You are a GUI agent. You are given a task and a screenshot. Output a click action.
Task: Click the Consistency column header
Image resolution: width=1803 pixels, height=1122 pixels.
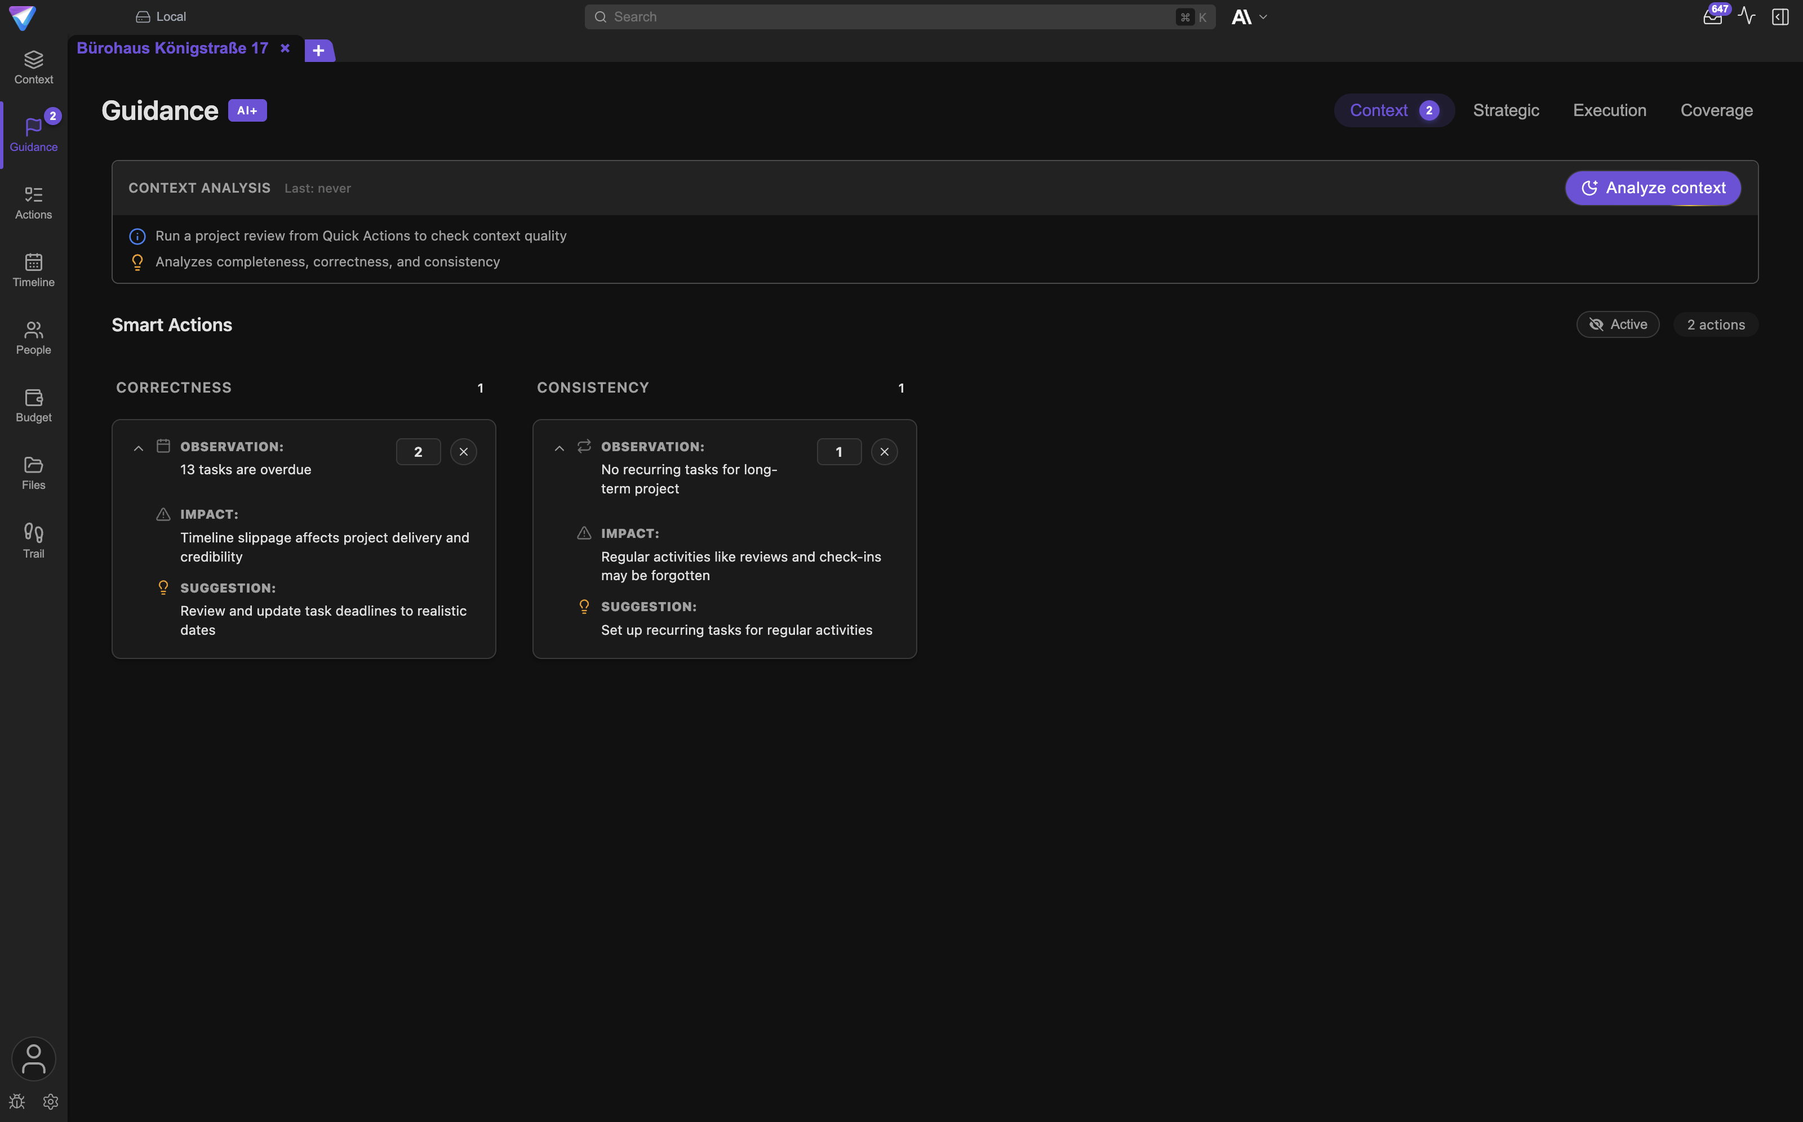[x=593, y=388]
